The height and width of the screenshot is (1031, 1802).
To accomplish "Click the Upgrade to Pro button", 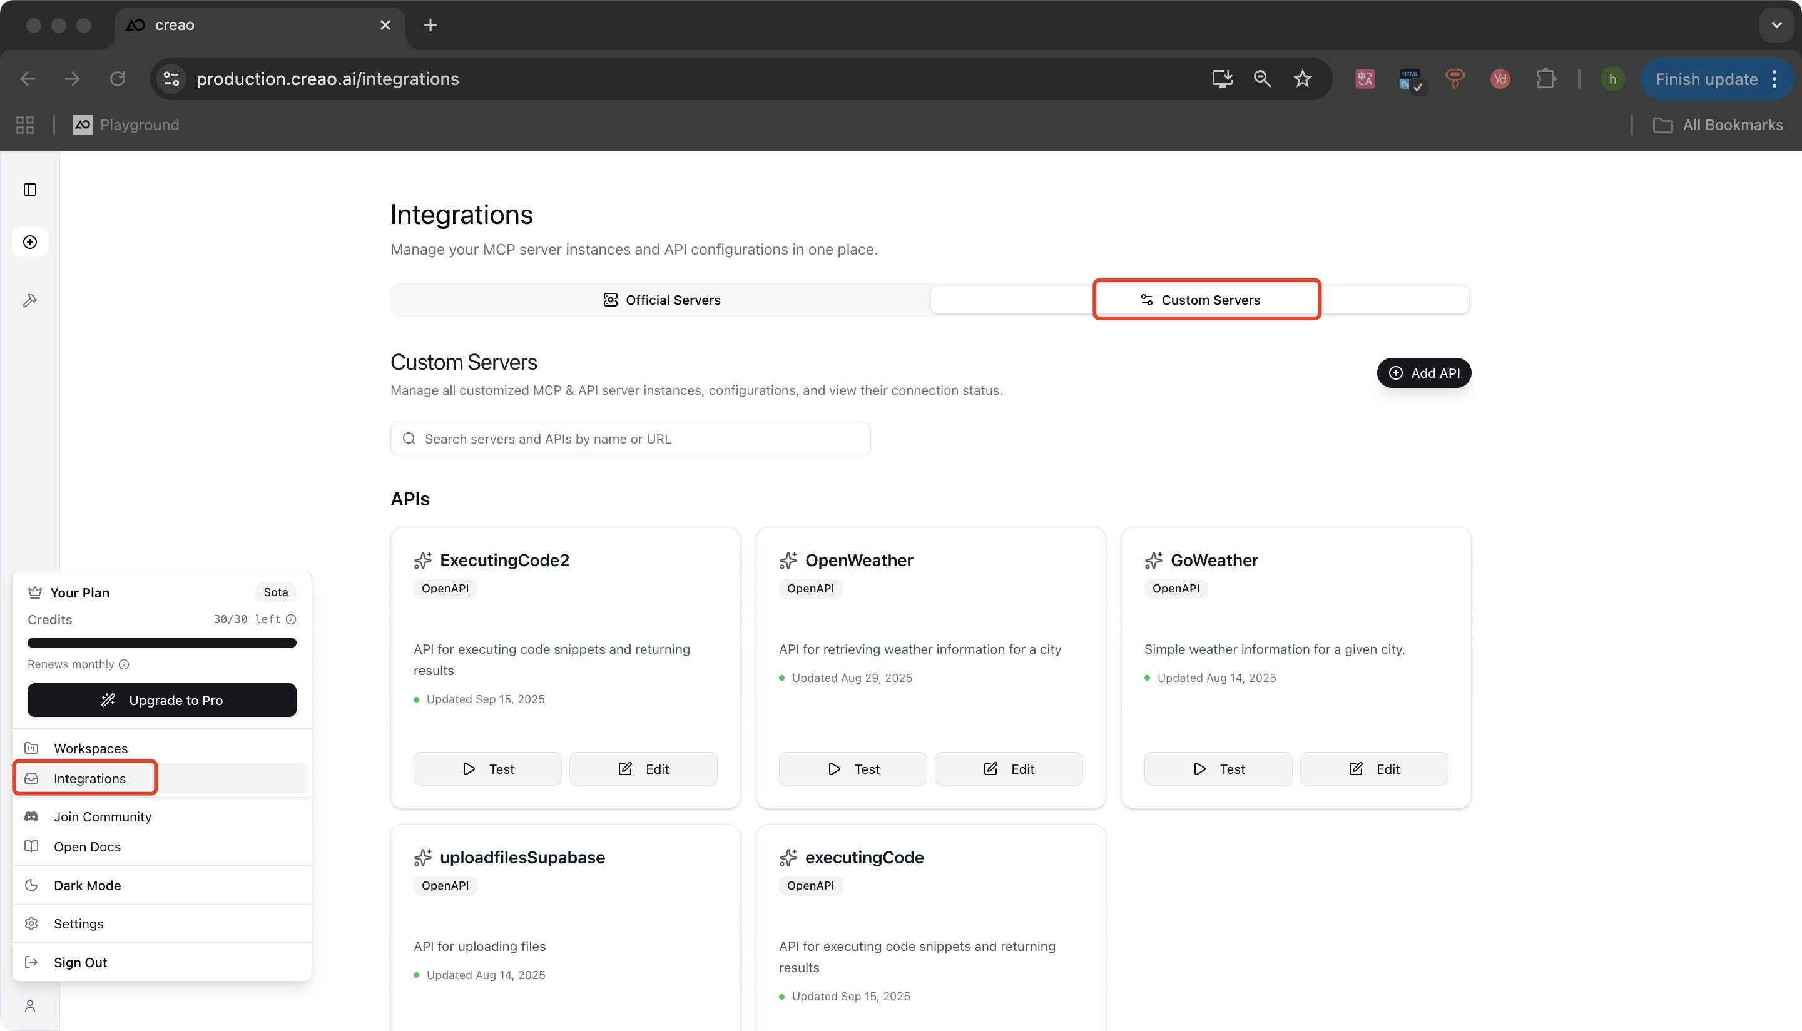I will (161, 699).
